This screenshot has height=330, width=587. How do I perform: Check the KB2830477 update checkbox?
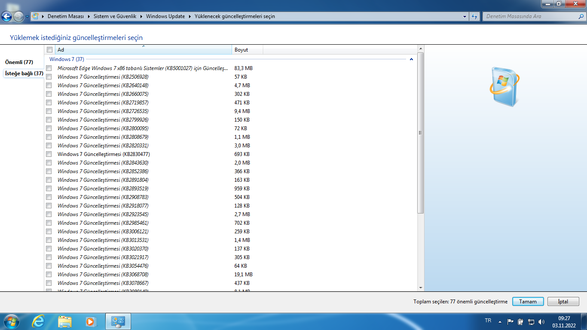(x=49, y=154)
